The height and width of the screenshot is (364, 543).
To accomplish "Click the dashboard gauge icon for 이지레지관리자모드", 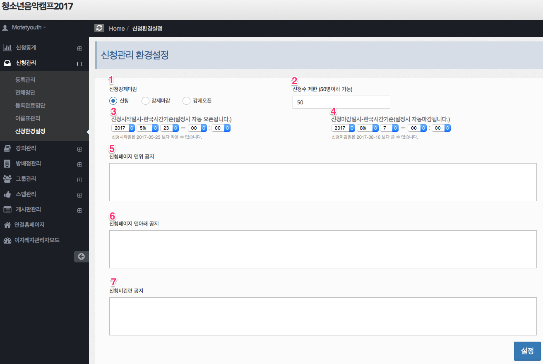I will click(x=7, y=240).
